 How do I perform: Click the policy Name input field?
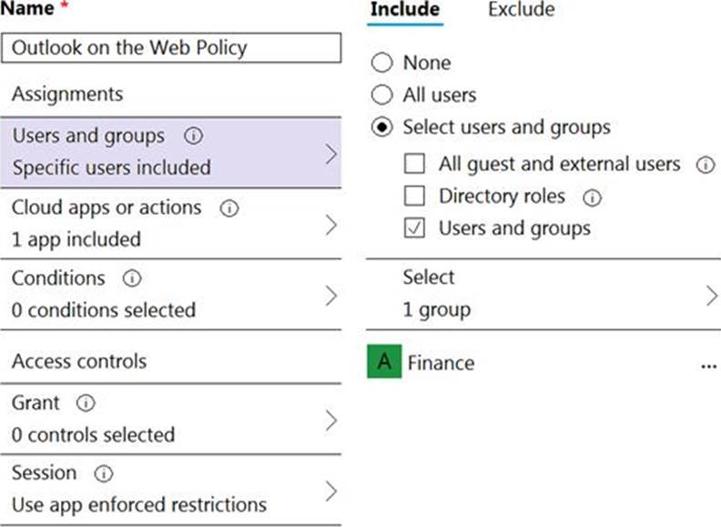(x=172, y=47)
